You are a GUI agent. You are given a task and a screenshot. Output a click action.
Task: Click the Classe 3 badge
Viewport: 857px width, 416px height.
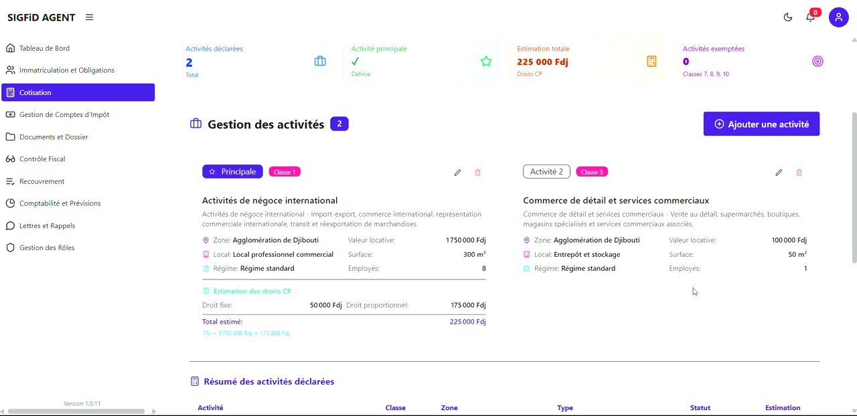click(x=592, y=171)
